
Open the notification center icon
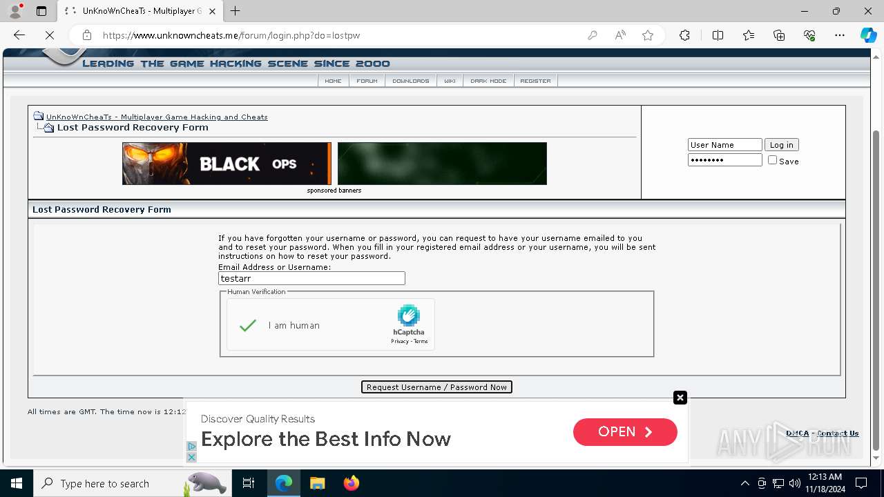tap(861, 483)
